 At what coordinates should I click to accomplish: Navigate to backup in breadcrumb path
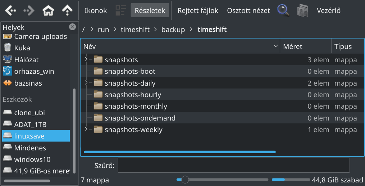point(173,30)
